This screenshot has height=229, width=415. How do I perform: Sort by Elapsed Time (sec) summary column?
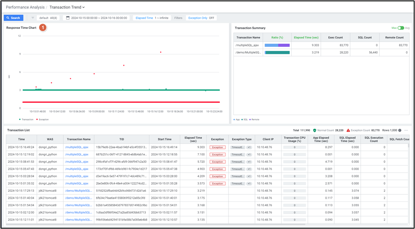point(307,38)
